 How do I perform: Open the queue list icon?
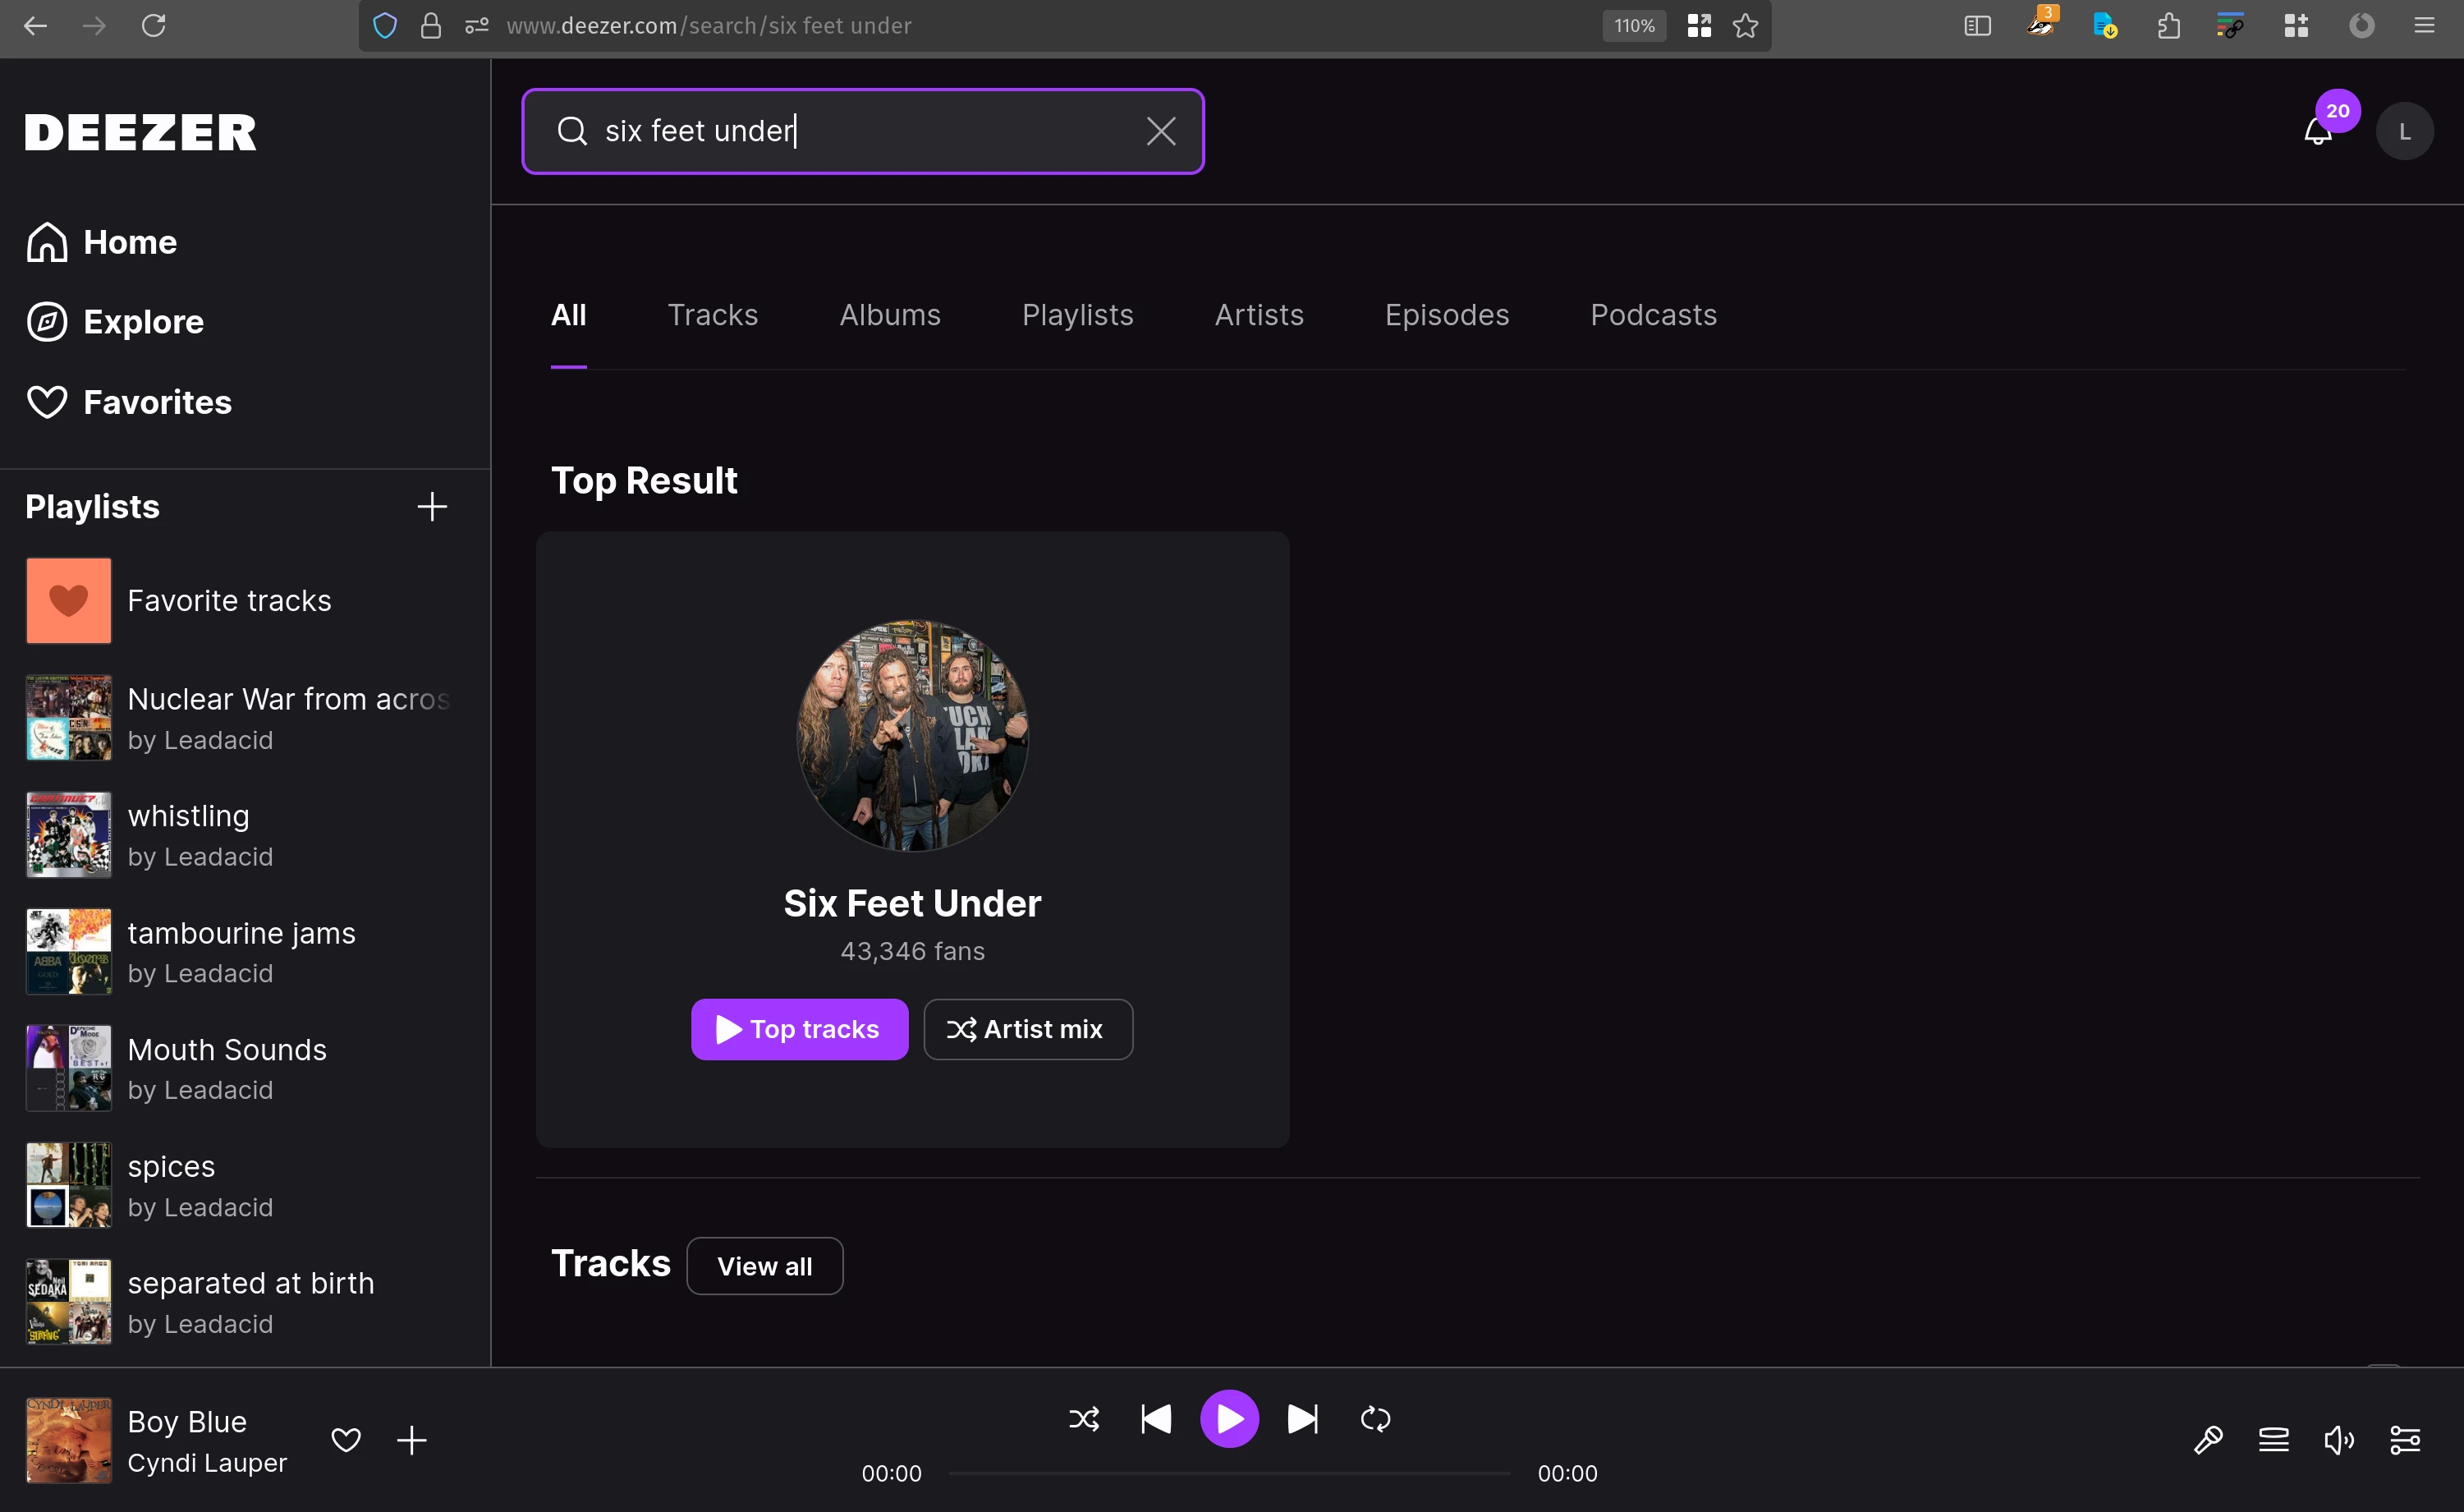(2273, 1440)
